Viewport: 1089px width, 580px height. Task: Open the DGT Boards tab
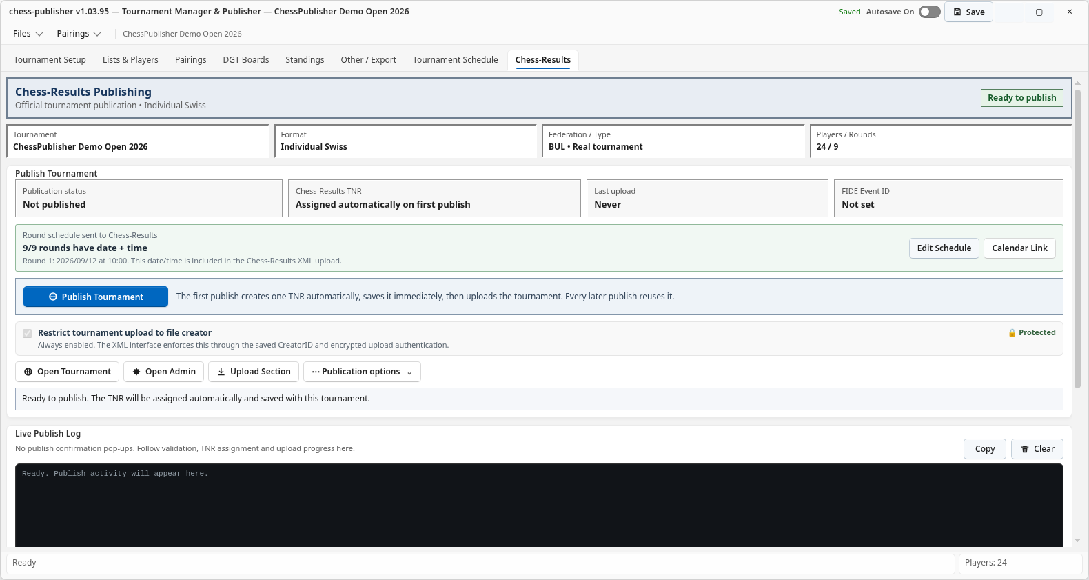pos(246,60)
